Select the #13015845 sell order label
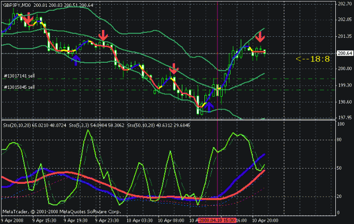This screenshot has width=354, height=224. [x=19, y=87]
